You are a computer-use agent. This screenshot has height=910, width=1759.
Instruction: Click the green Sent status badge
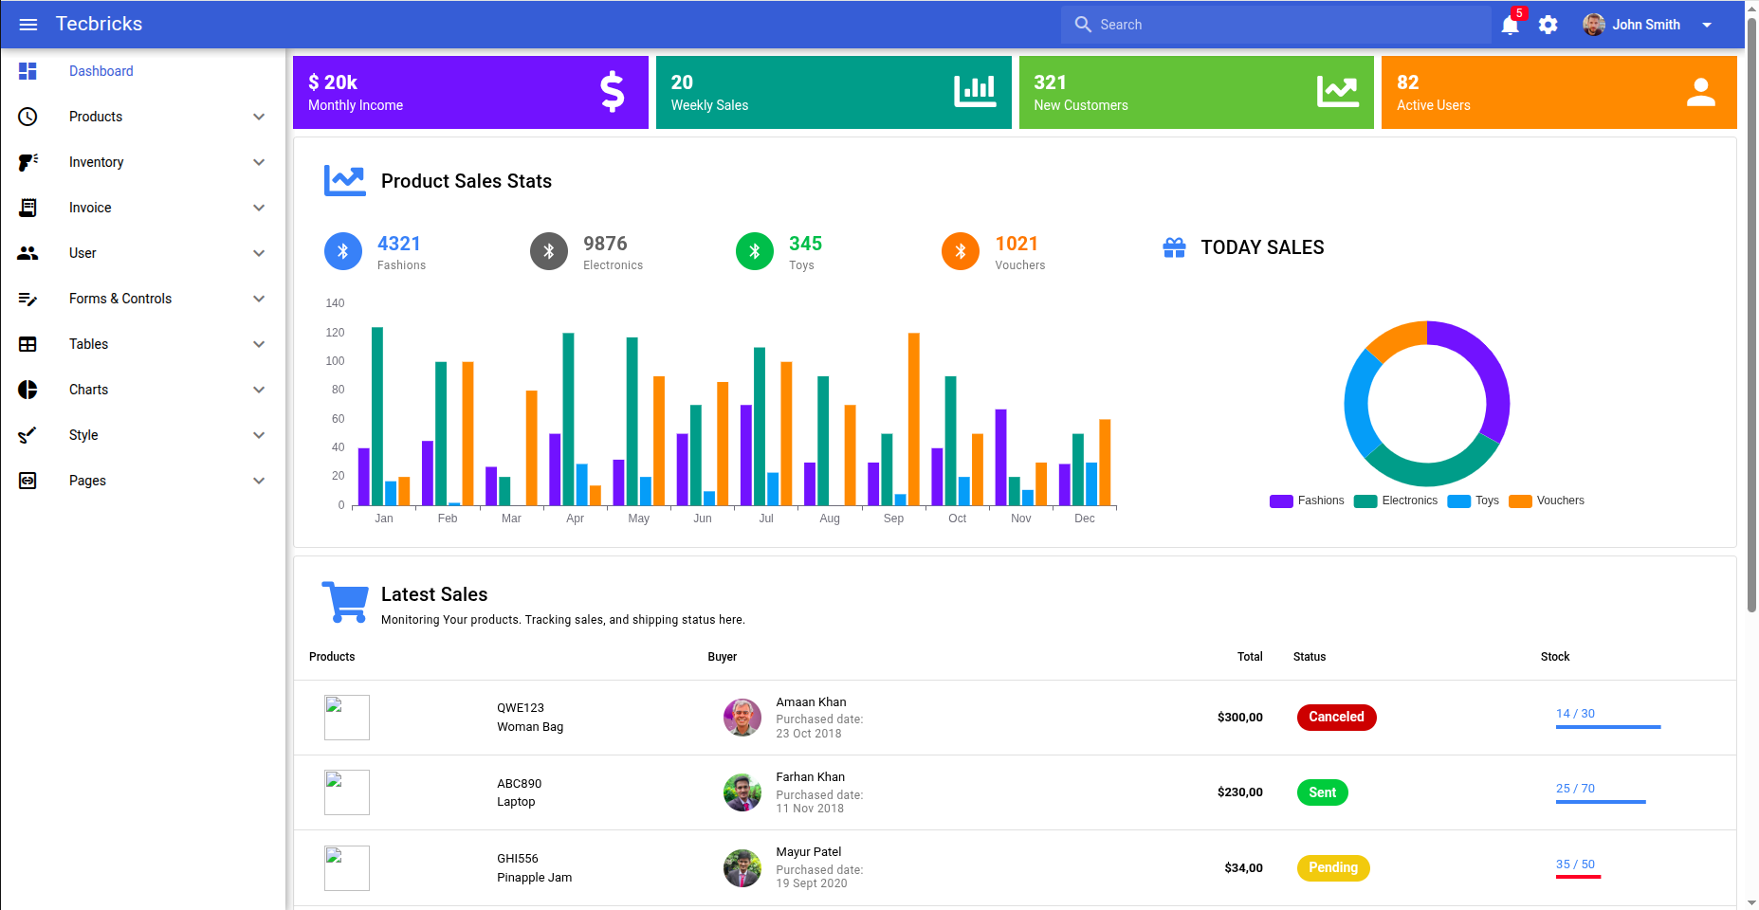[x=1322, y=792]
